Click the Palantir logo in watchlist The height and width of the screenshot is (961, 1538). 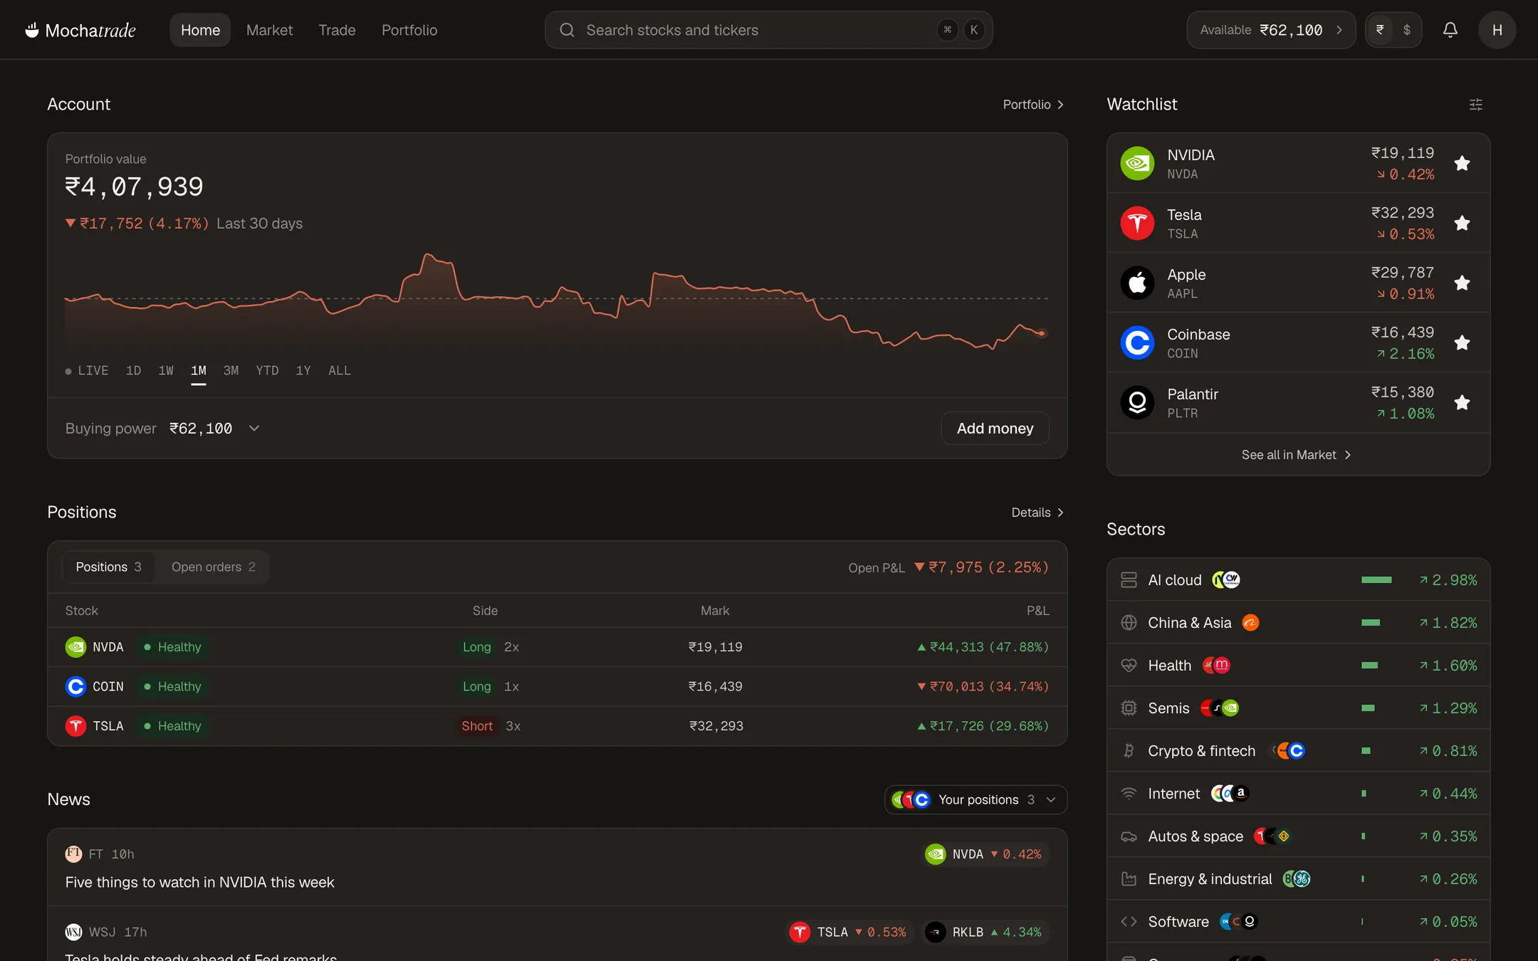click(1137, 403)
